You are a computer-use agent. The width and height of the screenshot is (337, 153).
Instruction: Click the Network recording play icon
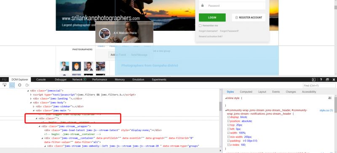click(x=85, y=79)
